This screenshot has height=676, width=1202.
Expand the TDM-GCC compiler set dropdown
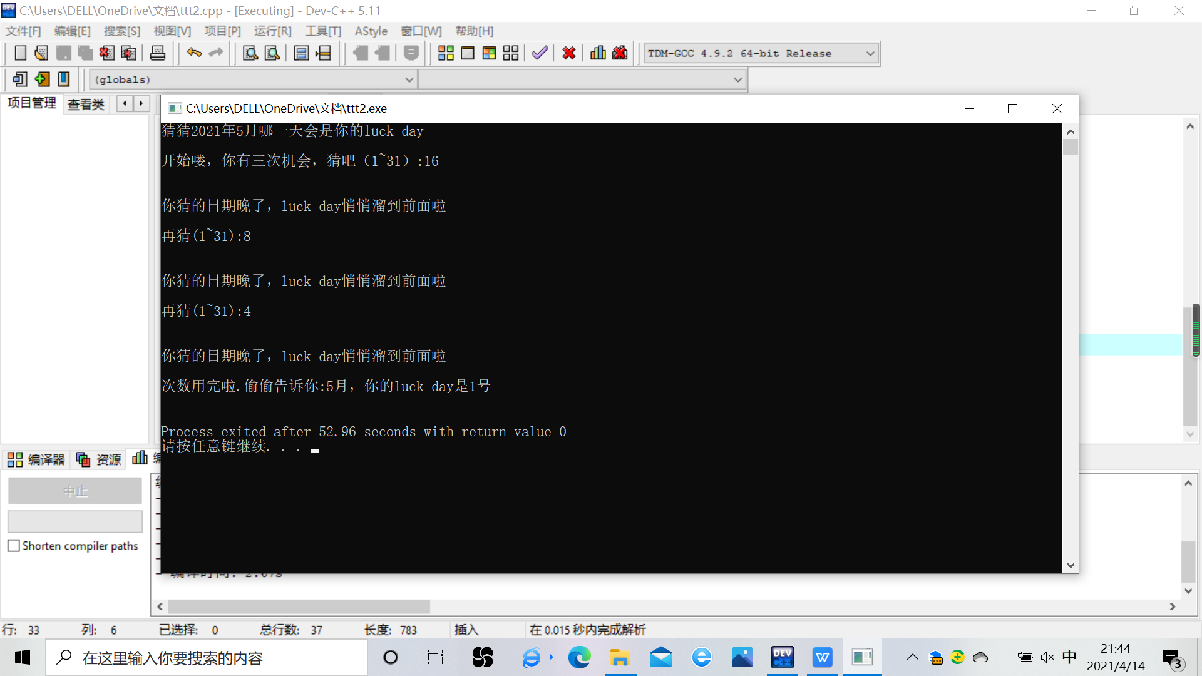[870, 53]
